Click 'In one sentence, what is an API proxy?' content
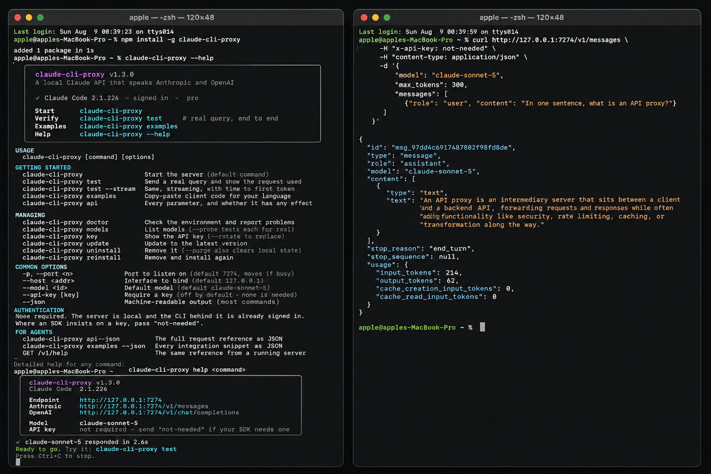The height and width of the screenshot is (474, 711). [x=596, y=103]
